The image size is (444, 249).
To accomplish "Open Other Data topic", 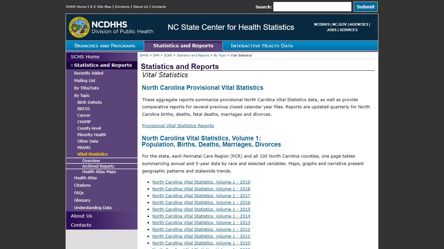I will coord(88,141).
